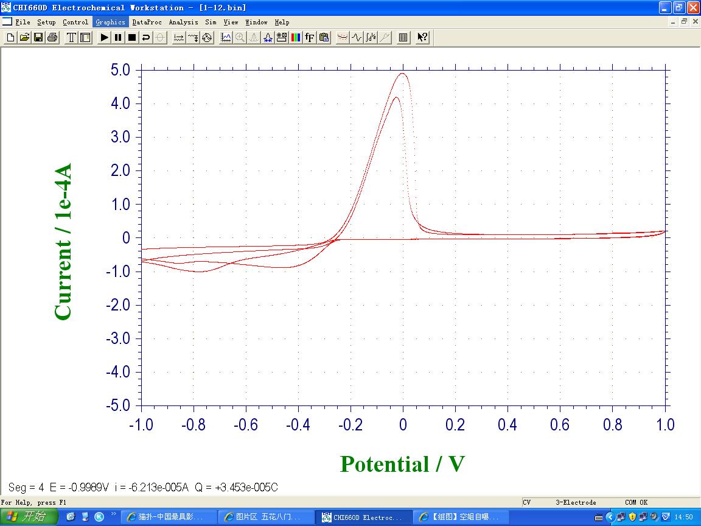Image resolution: width=701 pixels, height=526 pixels.
Task: Open Parameters dialog icon in toolbar
Action: coord(85,38)
